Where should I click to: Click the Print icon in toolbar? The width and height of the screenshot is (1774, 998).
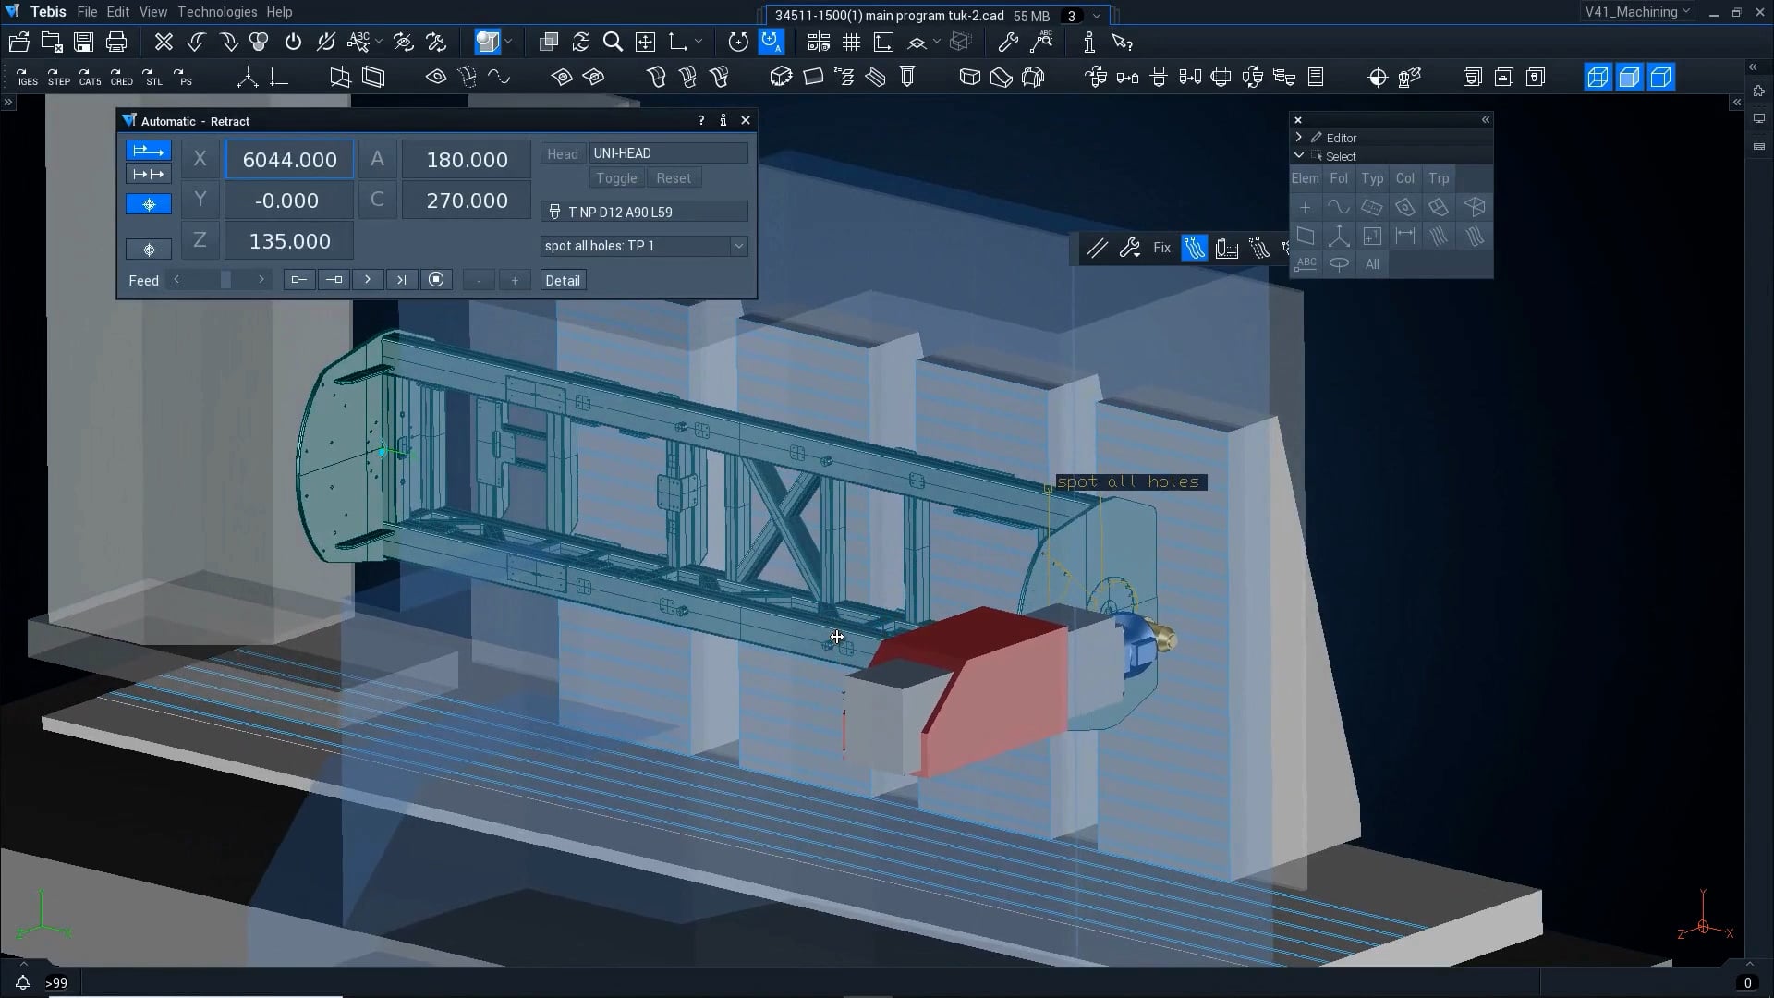[x=116, y=43]
